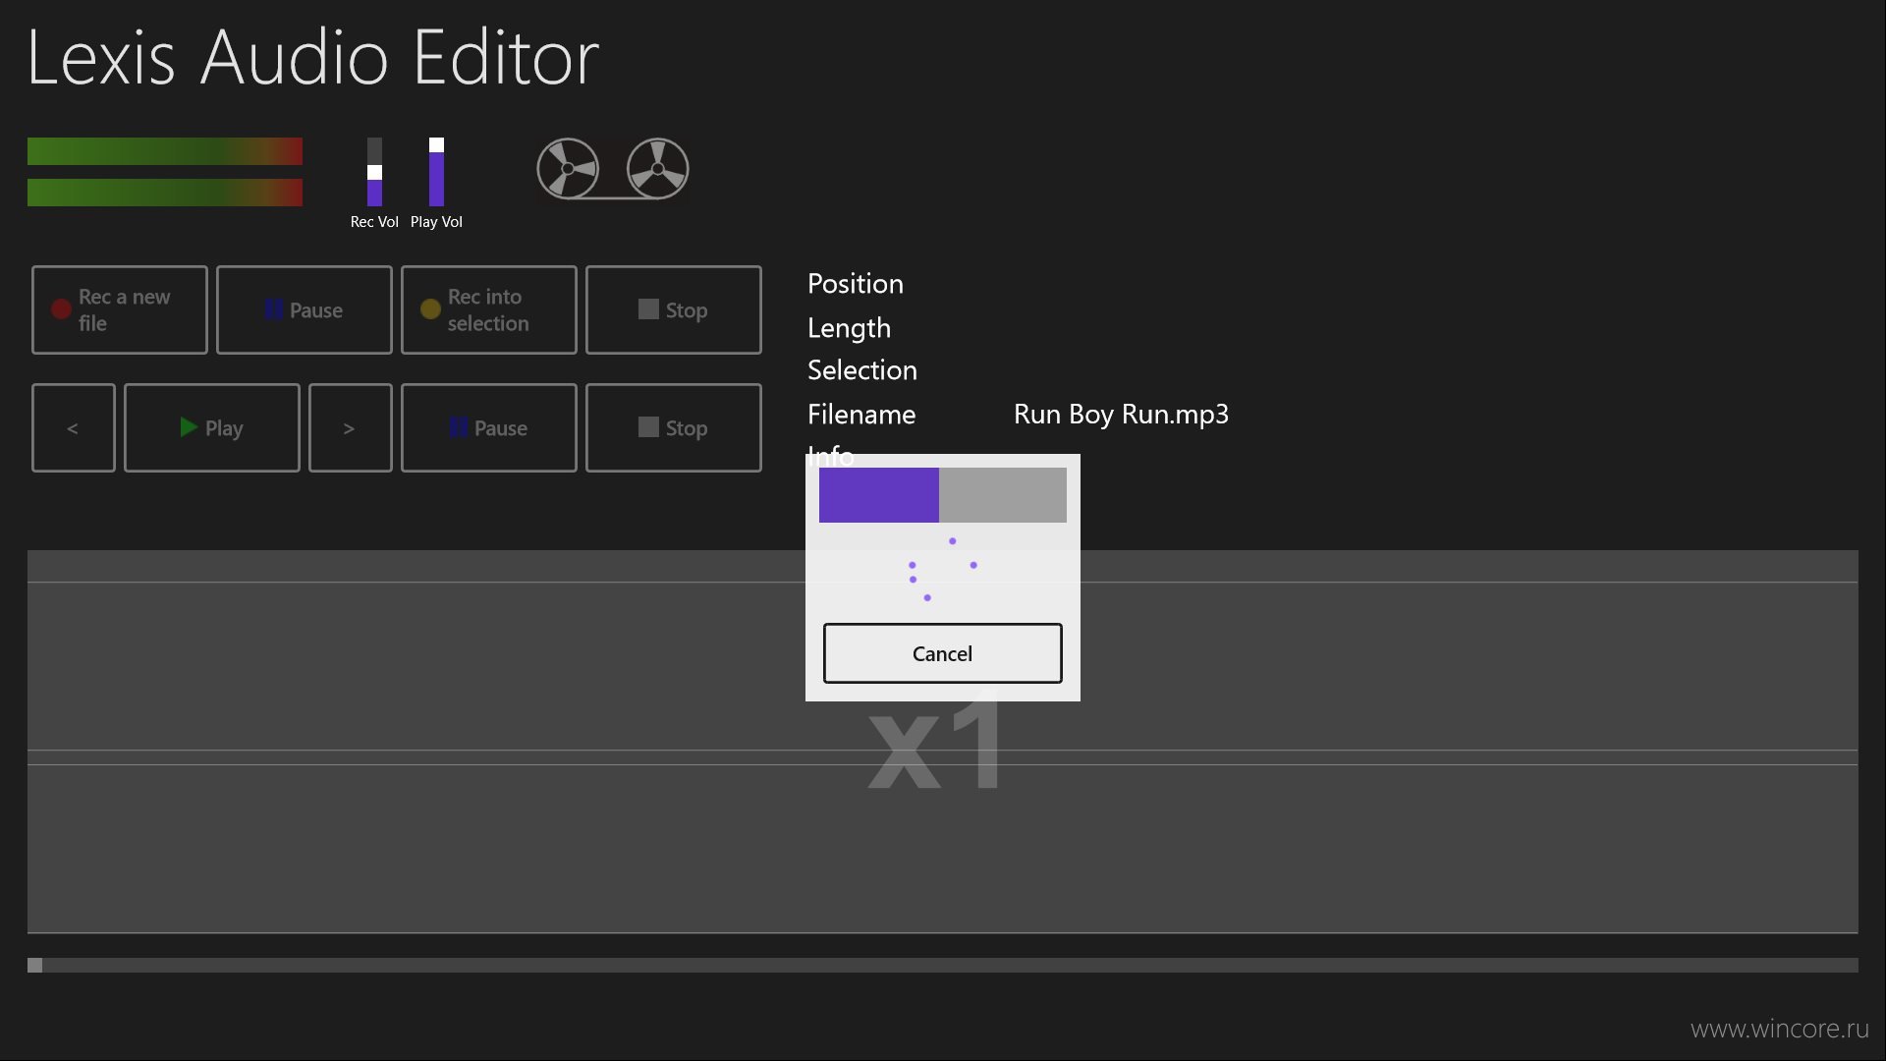Pause the recording in the record row
This screenshot has height=1061, width=1886.
point(305,309)
